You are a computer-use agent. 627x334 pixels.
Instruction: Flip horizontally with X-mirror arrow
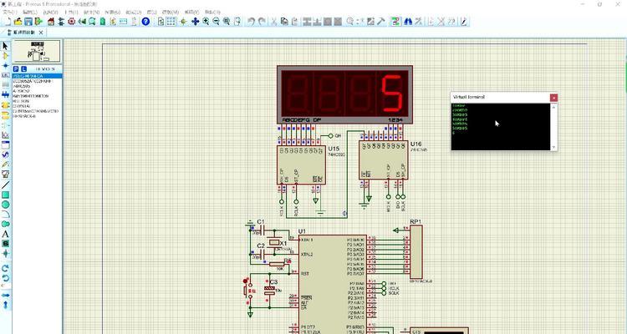[5, 296]
